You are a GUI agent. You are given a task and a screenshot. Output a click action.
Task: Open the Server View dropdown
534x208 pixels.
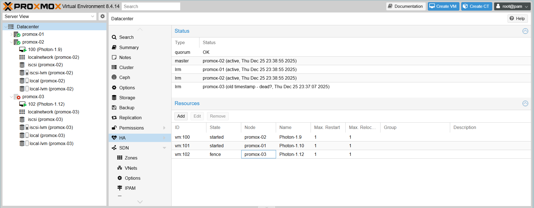(x=92, y=16)
